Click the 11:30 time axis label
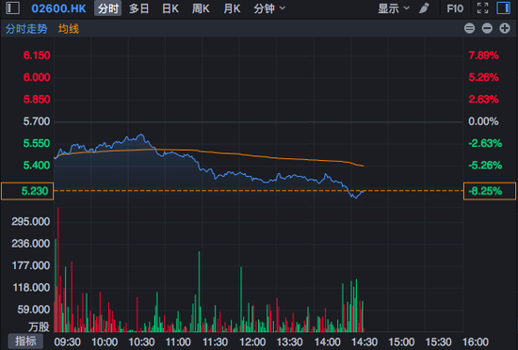518x350 pixels. pos(216,342)
